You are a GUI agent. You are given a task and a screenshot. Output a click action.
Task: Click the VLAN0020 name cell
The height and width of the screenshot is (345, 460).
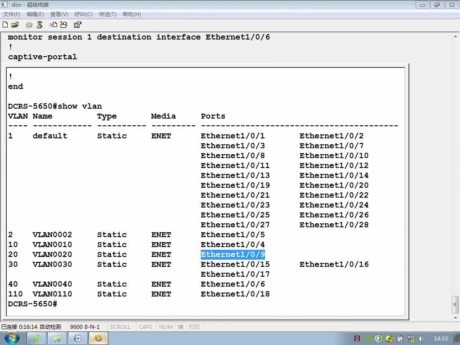click(x=52, y=254)
